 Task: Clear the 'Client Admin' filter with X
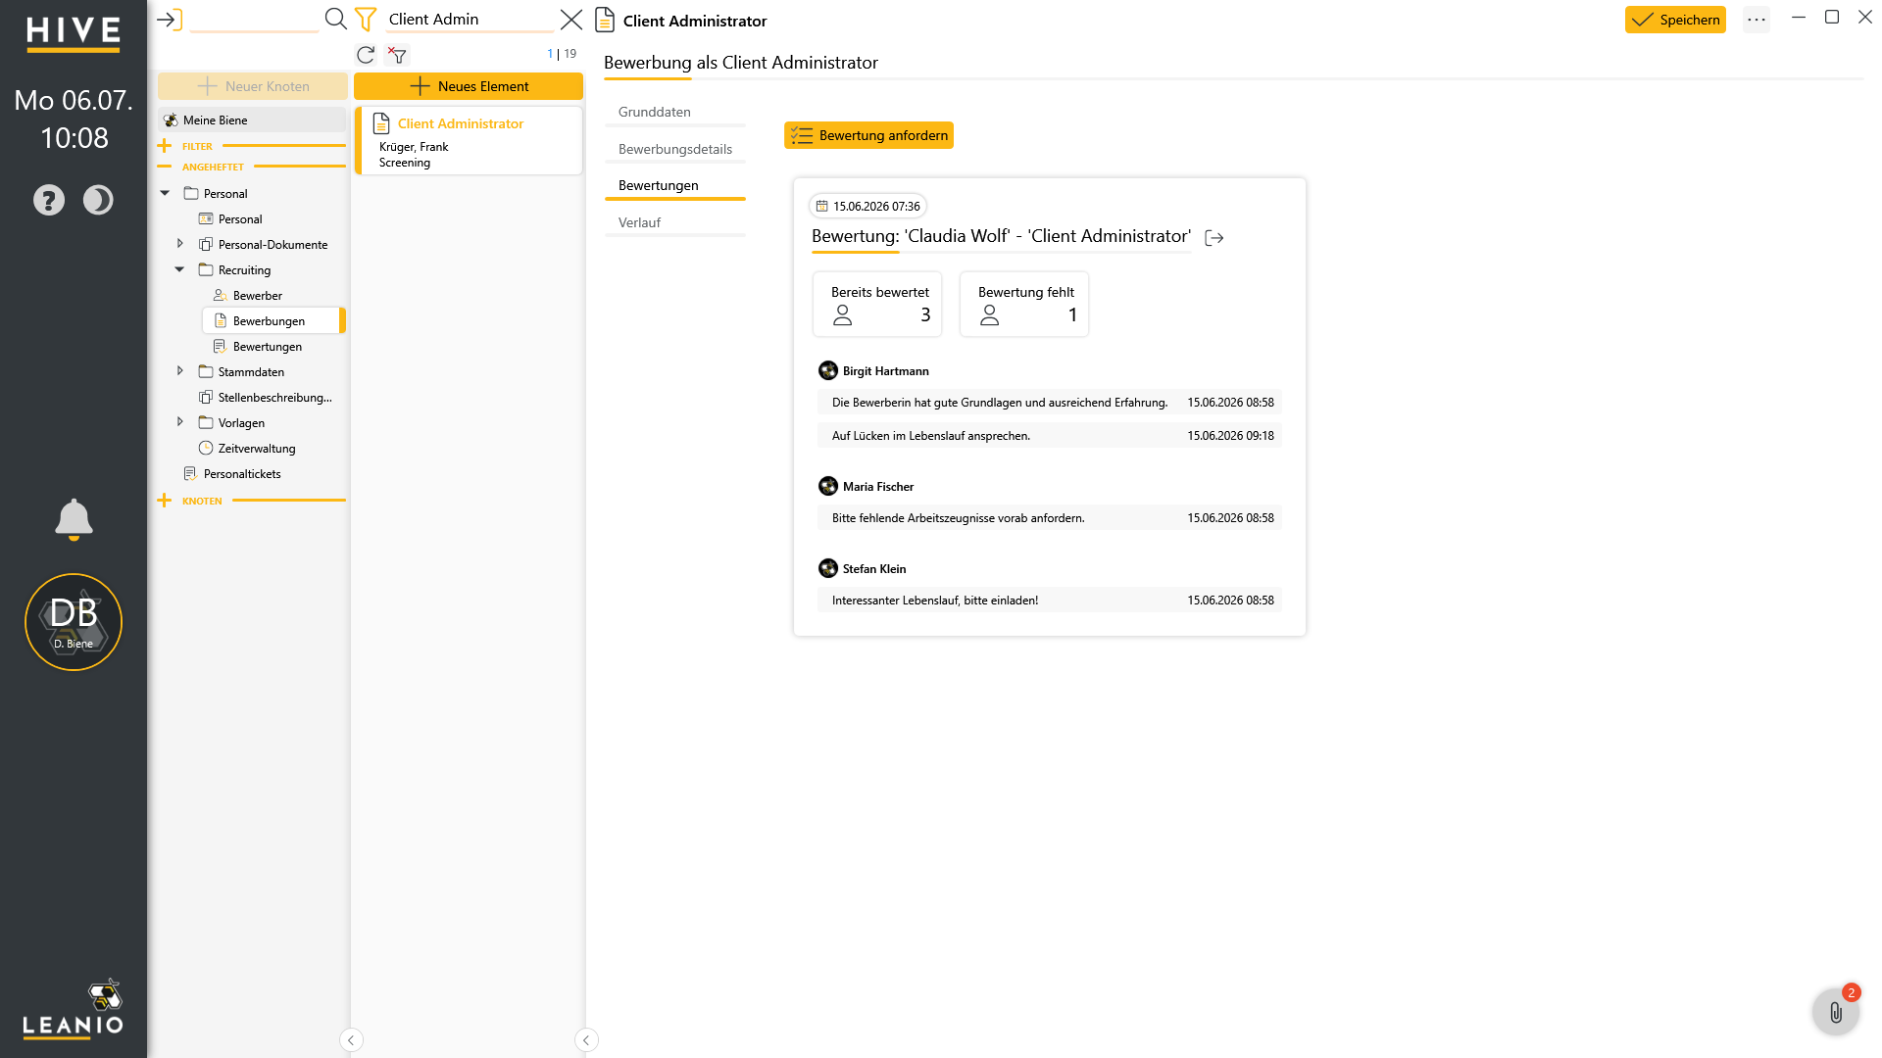571,20
